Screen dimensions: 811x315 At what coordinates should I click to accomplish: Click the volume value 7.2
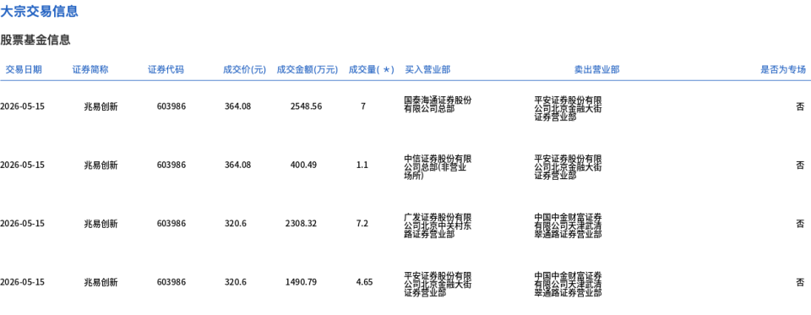(x=362, y=224)
